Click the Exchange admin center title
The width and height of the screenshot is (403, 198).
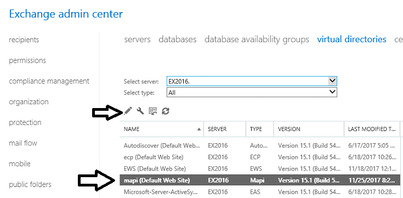click(x=66, y=14)
